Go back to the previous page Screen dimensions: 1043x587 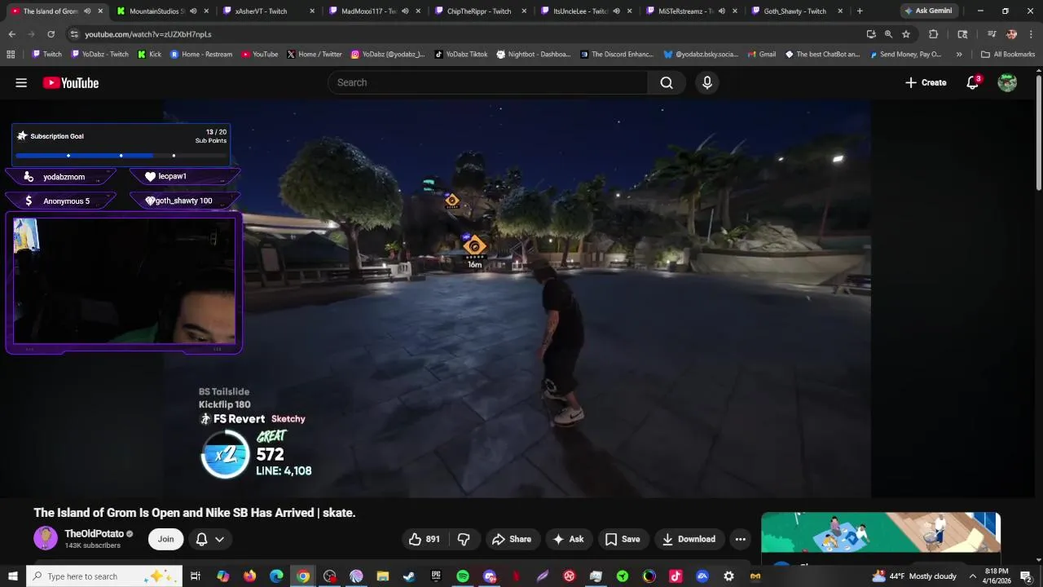coord(11,34)
